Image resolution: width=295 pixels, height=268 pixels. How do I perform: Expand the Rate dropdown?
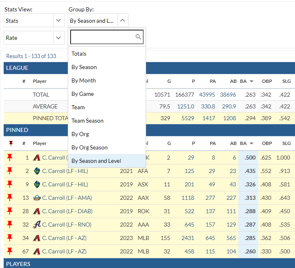point(34,38)
